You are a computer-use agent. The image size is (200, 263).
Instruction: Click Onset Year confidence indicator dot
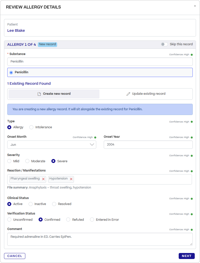(x=191, y=137)
